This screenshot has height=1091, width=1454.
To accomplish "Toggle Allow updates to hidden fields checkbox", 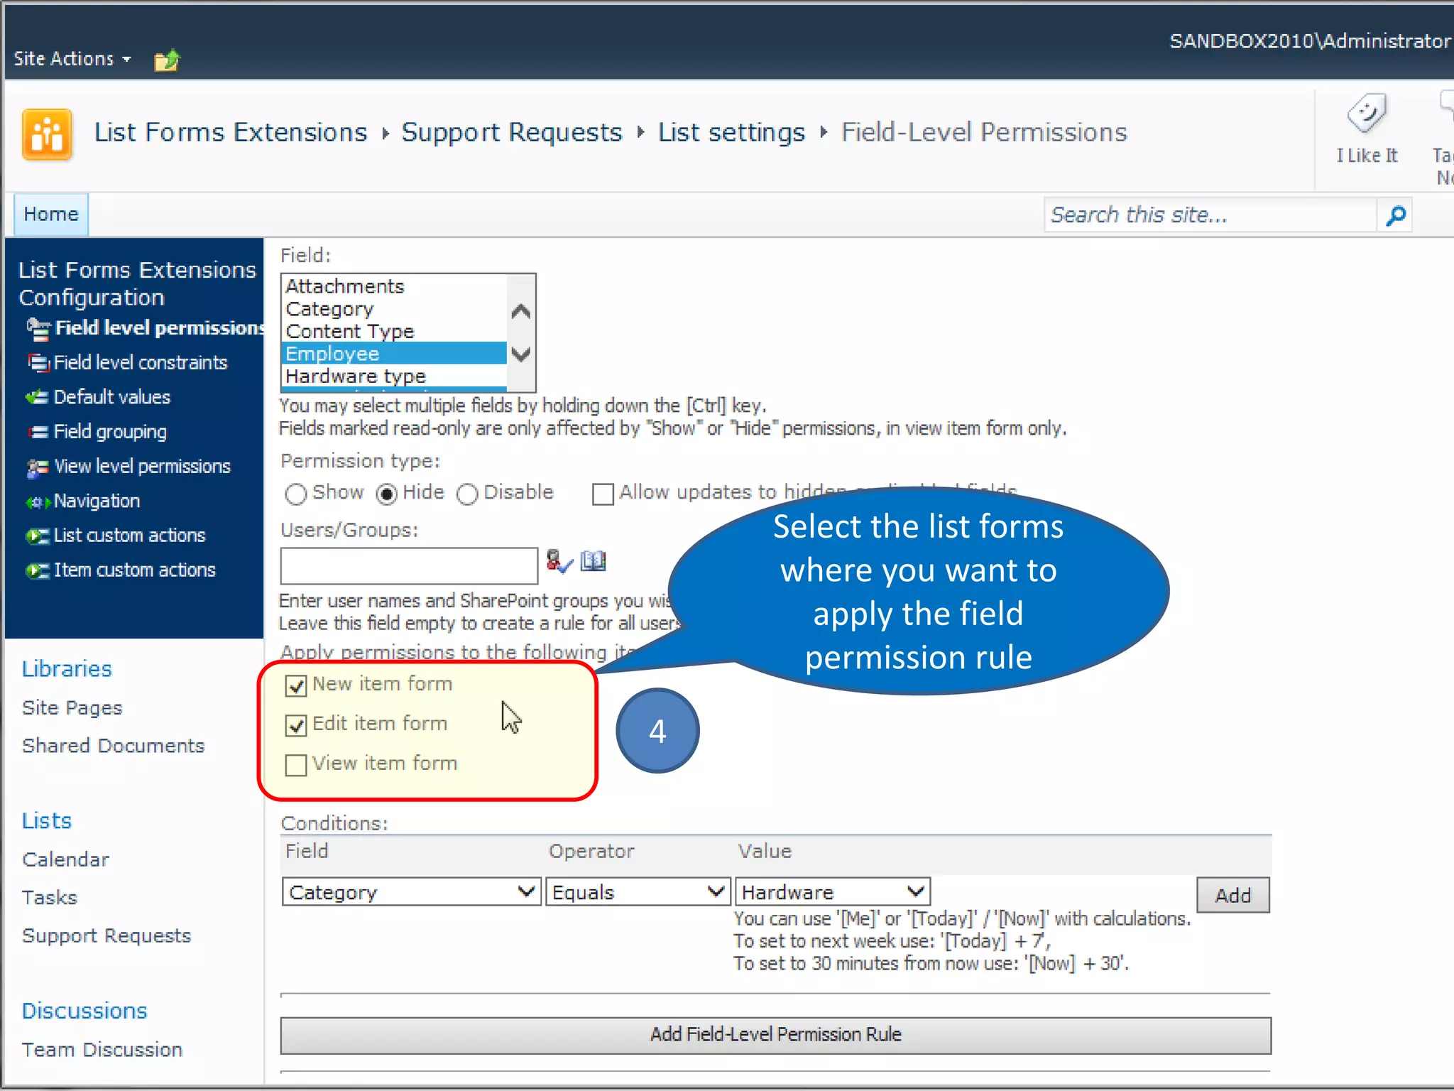I will point(603,494).
